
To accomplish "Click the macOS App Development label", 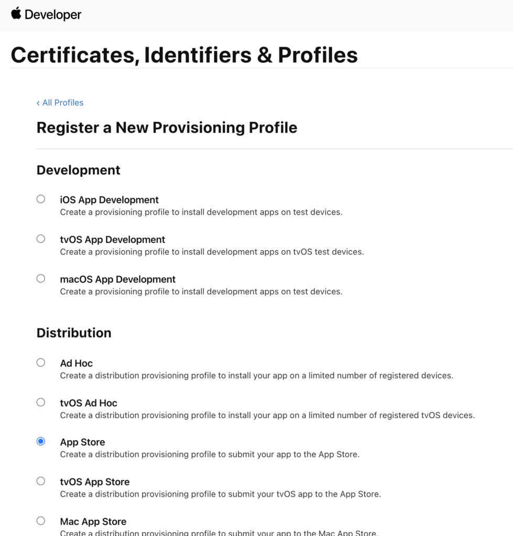I will point(117,280).
